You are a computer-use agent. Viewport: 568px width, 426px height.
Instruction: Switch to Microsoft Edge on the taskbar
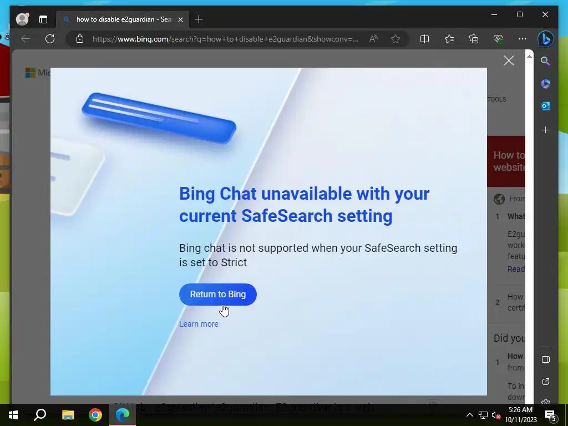123,415
